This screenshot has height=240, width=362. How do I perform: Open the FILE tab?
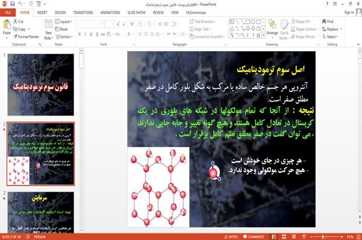click(8, 13)
